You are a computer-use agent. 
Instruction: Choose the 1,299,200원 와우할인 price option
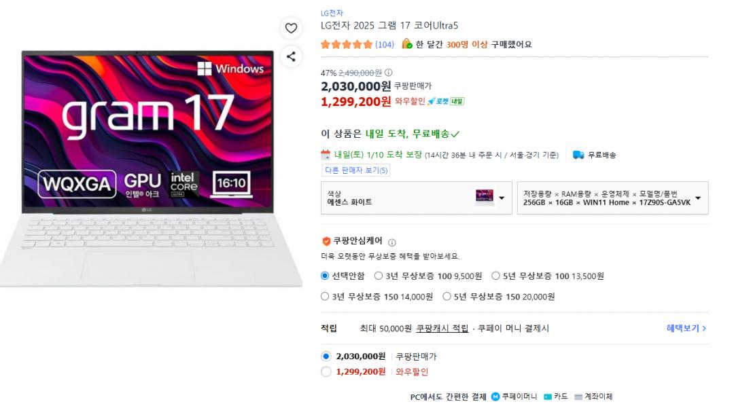pos(326,371)
